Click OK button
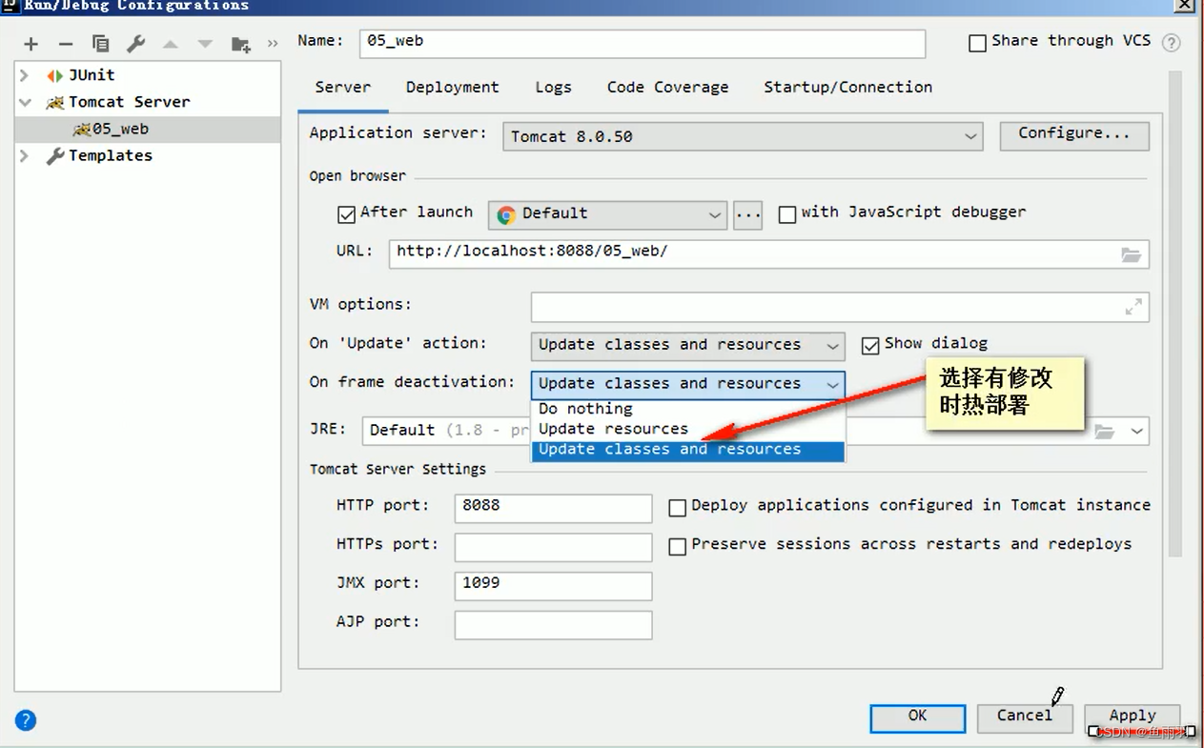This screenshot has height=748, width=1204. [917, 718]
